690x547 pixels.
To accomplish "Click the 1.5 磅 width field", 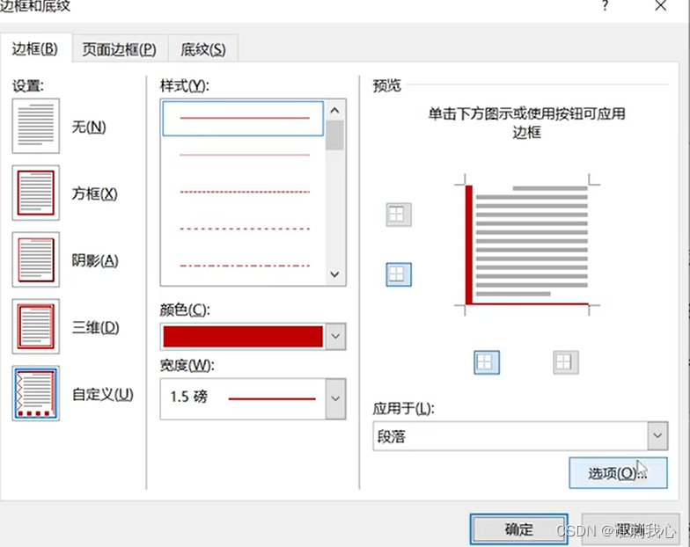I will 243,398.
